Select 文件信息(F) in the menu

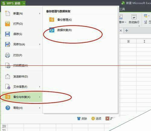point(20,87)
